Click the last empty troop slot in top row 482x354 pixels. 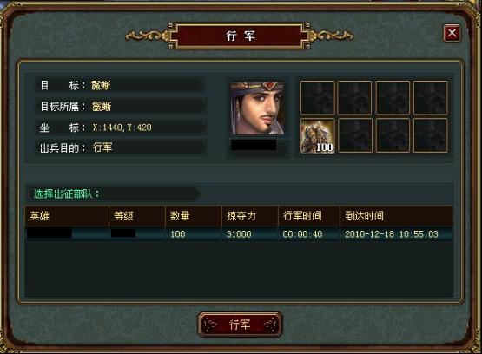pyautogui.click(x=430, y=98)
